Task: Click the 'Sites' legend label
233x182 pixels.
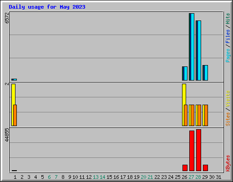Action: 228,119
